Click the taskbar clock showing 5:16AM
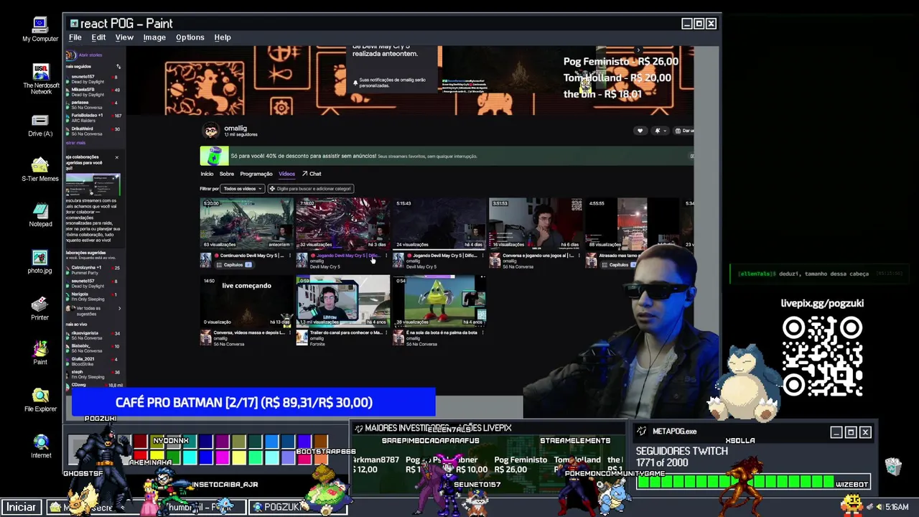The height and width of the screenshot is (517, 919). 897,507
